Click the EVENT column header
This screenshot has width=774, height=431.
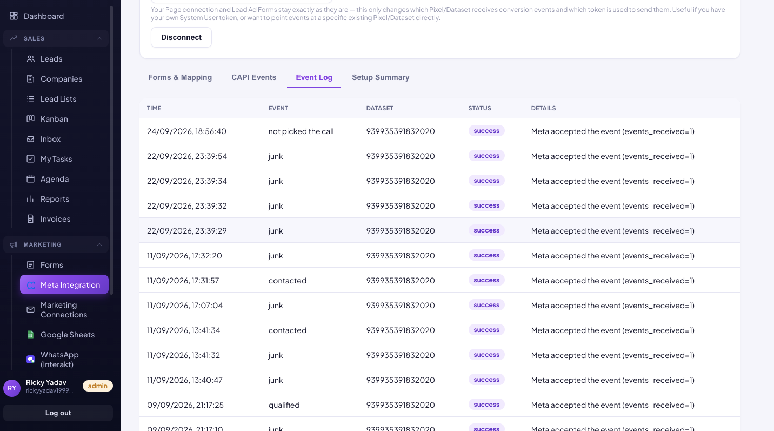point(278,108)
